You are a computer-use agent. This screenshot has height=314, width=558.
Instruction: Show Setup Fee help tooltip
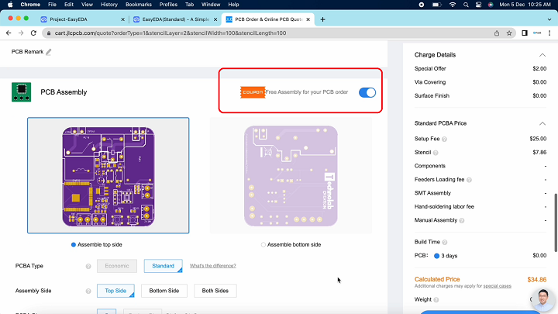(x=444, y=140)
